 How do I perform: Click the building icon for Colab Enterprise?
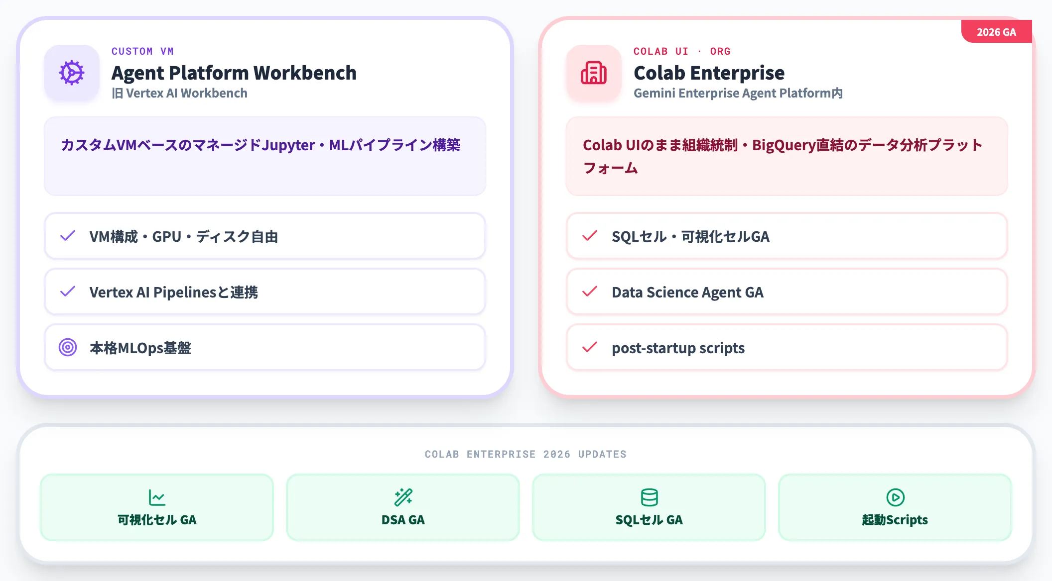pyautogui.click(x=594, y=73)
